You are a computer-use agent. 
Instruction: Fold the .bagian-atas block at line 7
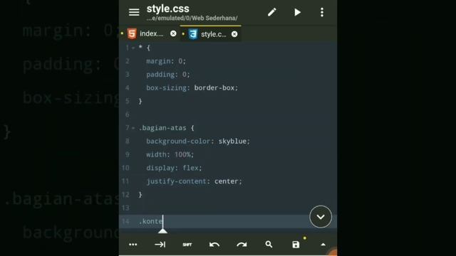(133, 128)
